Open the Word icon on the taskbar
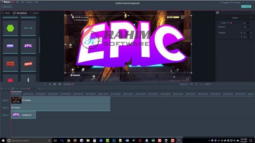The height and width of the screenshot is (143, 255). [127, 140]
